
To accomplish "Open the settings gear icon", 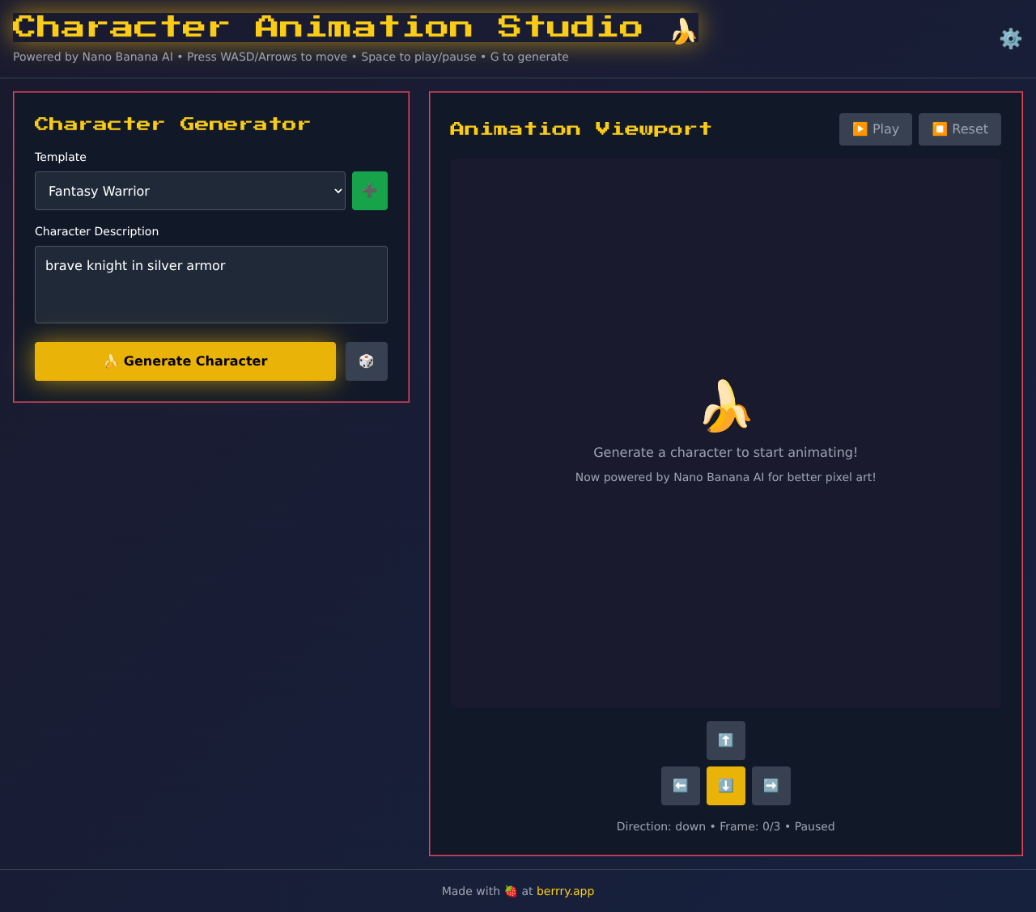I will (x=1009, y=38).
